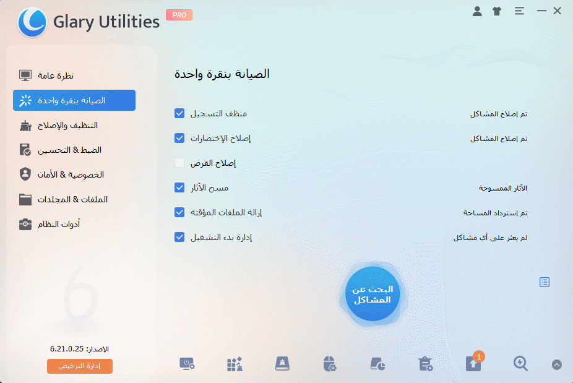Open the الآثار الممسوحة result link
The width and height of the screenshot is (573, 383).
(x=503, y=188)
